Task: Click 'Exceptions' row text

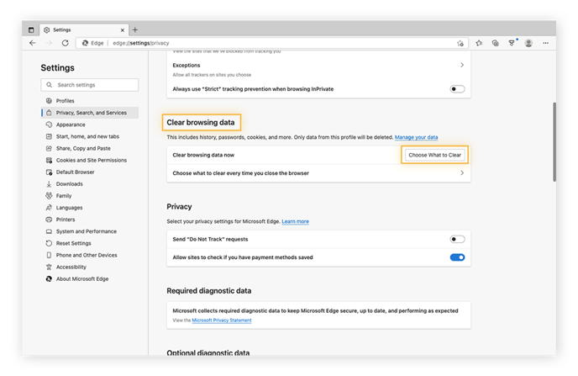Action: click(x=187, y=66)
